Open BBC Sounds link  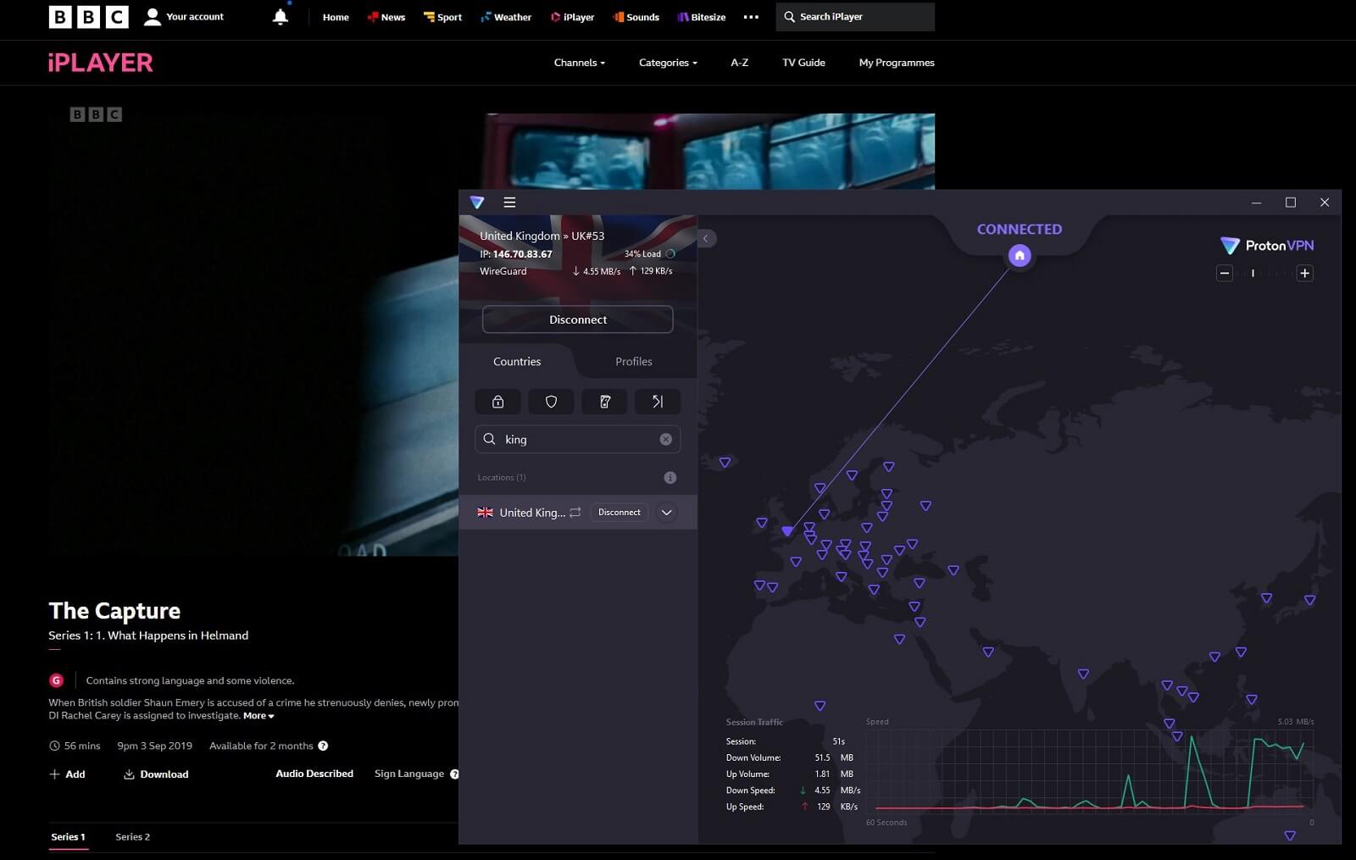[x=636, y=17]
